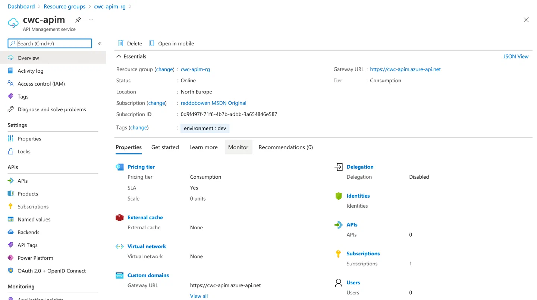The height and width of the screenshot is (300, 537).
Task: Change the subscription
Action: click(157, 103)
